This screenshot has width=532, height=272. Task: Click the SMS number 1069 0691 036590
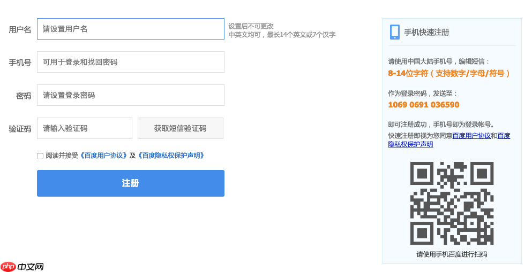click(x=424, y=105)
